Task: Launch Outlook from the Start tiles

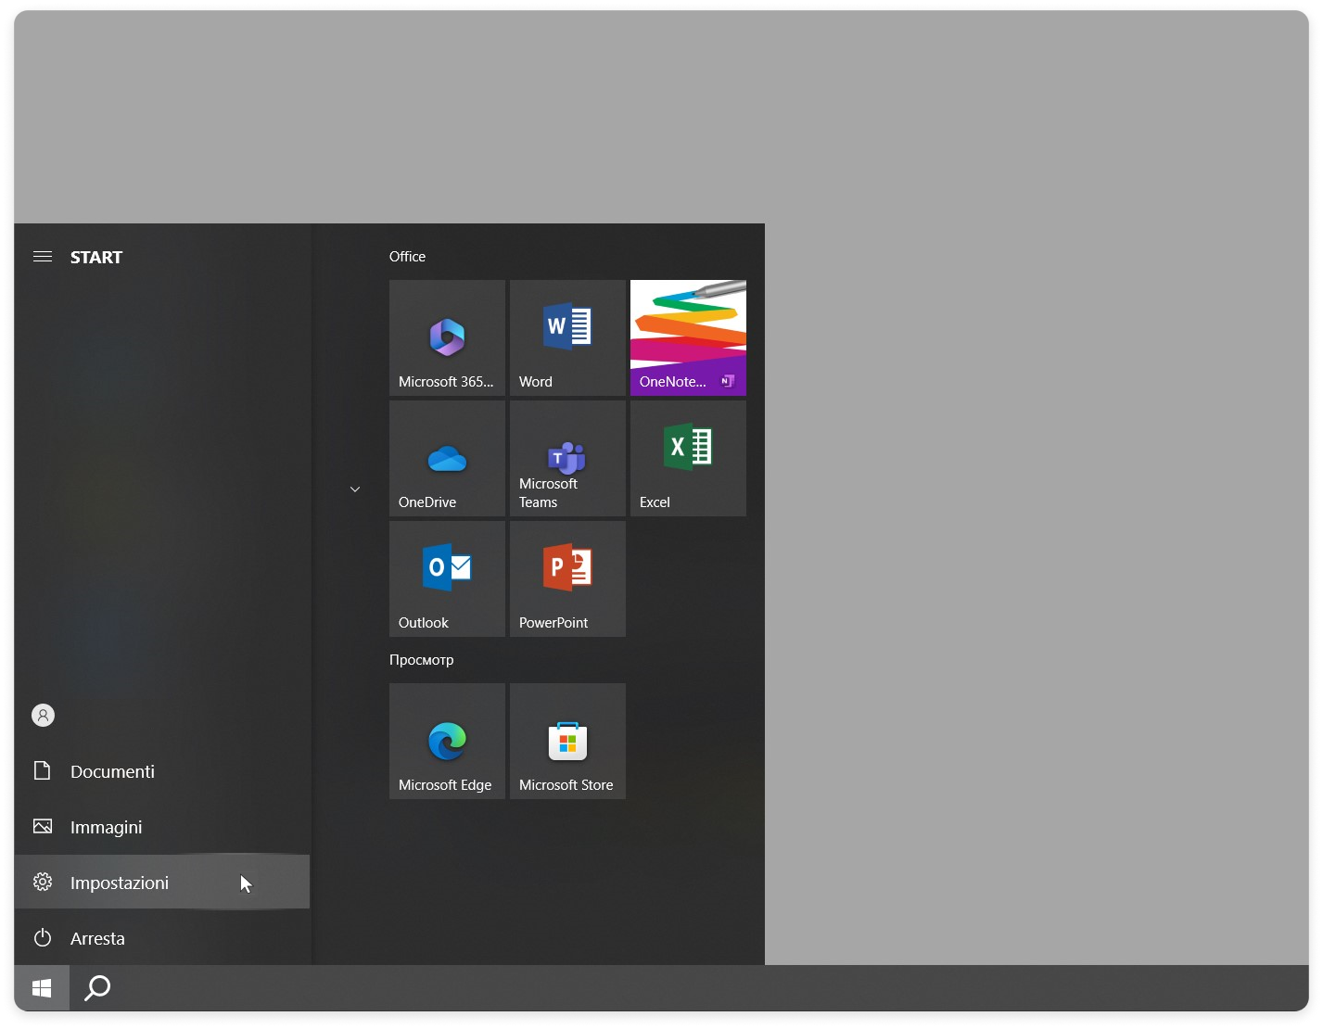Action: tap(447, 578)
